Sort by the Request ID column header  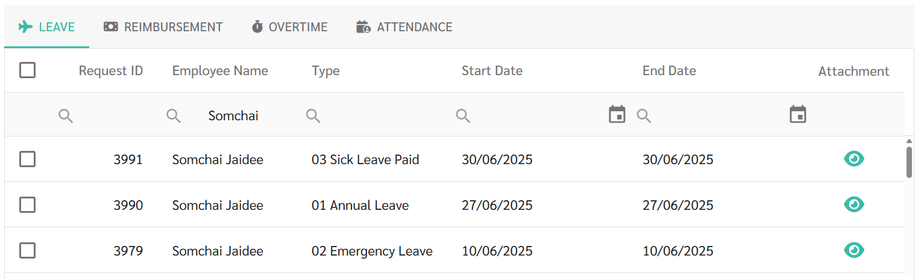[x=111, y=71]
